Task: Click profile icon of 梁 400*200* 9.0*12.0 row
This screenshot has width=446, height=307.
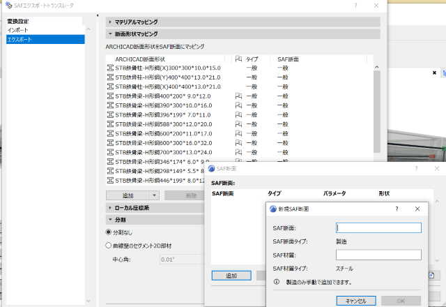Action: coord(110,96)
